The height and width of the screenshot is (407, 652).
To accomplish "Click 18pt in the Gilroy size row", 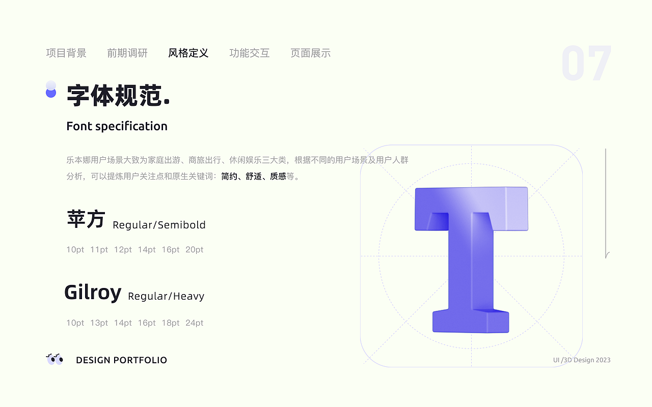I will click(x=171, y=323).
